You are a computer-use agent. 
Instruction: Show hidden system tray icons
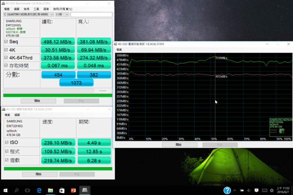point(235,191)
